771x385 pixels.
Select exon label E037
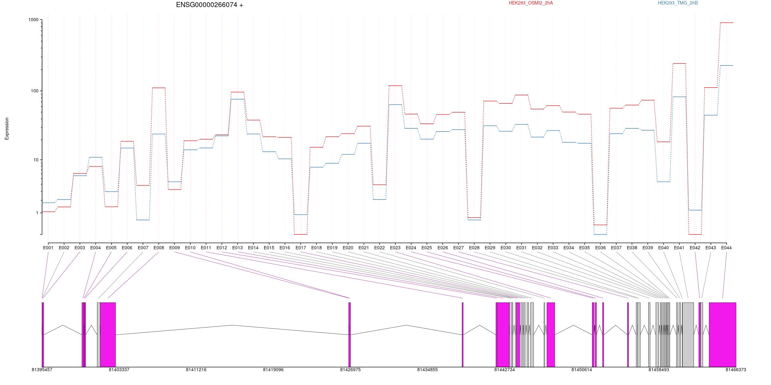click(616, 248)
